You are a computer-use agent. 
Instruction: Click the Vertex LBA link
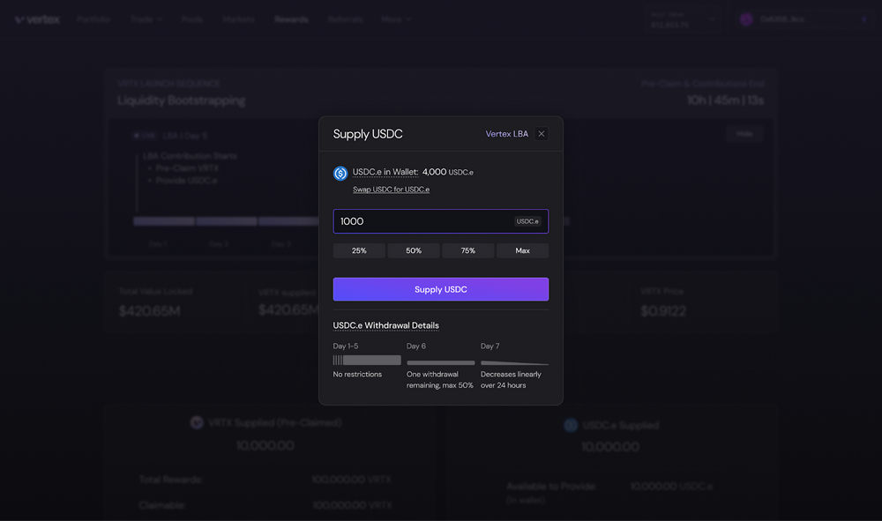tap(507, 134)
